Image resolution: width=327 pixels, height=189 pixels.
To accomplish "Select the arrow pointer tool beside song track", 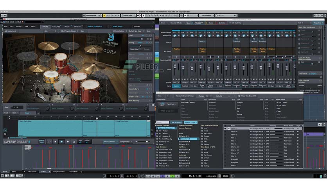I will pyautogui.click(x=5, y=130).
